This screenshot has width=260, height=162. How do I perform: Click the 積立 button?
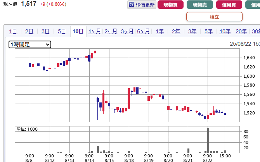214,17
